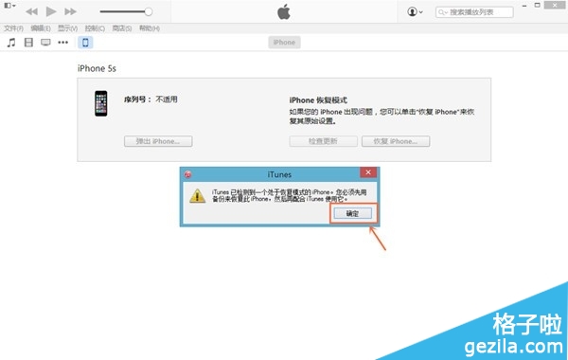
Task: Click the 序列号: 不适用 text
Action: coord(151,99)
